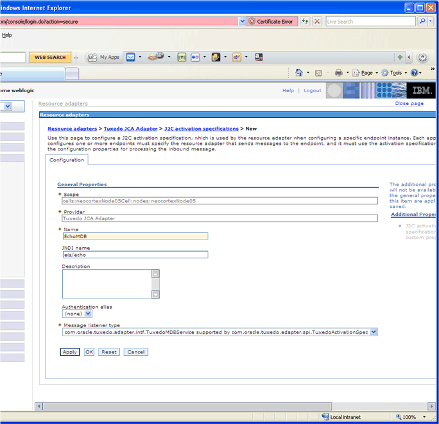The width and height of the screenshot is (439, 424).
Task: Open the address bar dropdown arrow
Action: (x=242, y=21)
